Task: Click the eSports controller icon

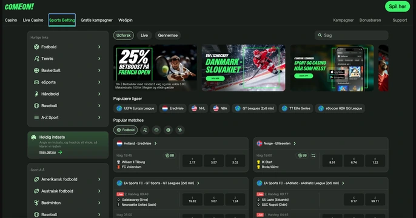Action: click(x=36, y=82)
